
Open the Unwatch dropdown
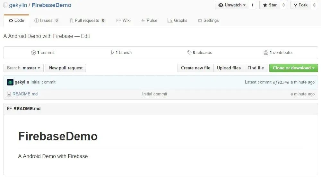pyautogui.click(x=232, y=5)
